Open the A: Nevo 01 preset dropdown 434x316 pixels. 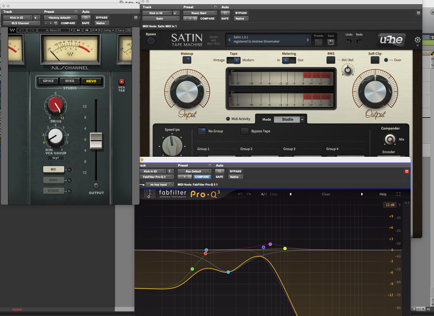click(x=56, y=30)
